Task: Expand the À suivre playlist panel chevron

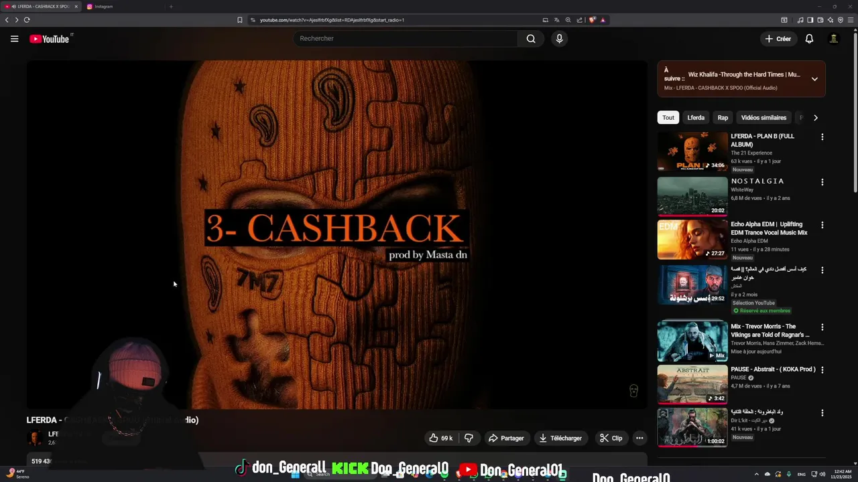Action: point(814,79)
